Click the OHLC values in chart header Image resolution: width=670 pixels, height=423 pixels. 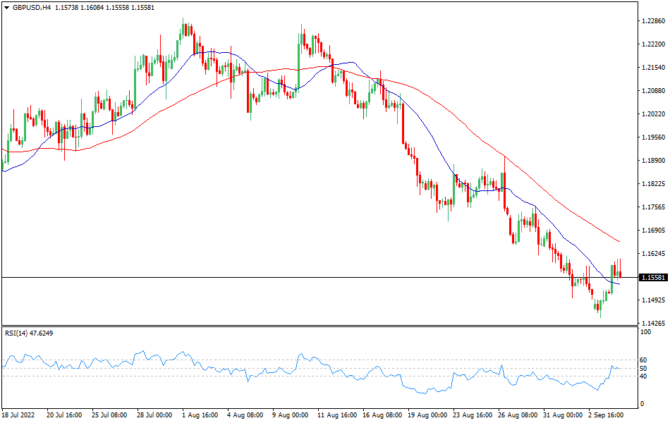coord(105,7)
